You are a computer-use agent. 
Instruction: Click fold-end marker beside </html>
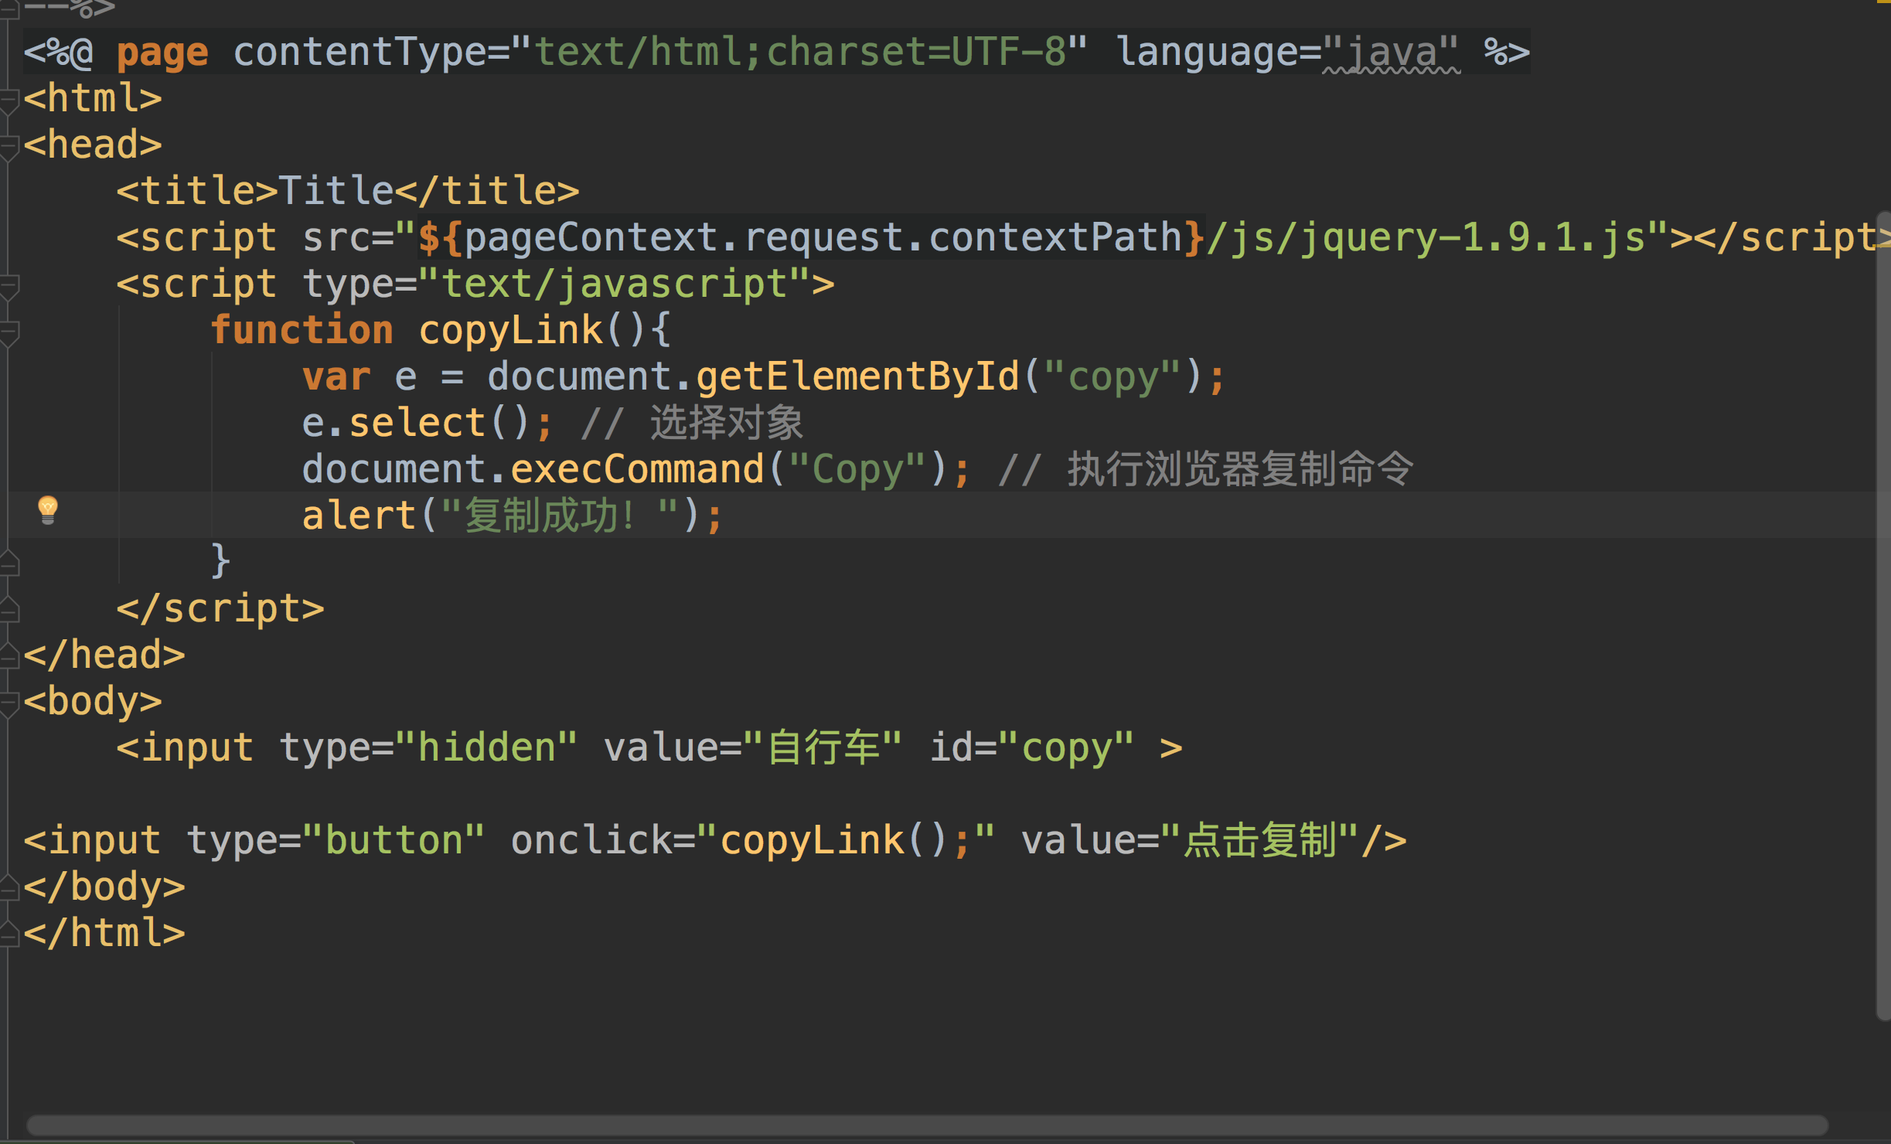(x=9, y=935)
